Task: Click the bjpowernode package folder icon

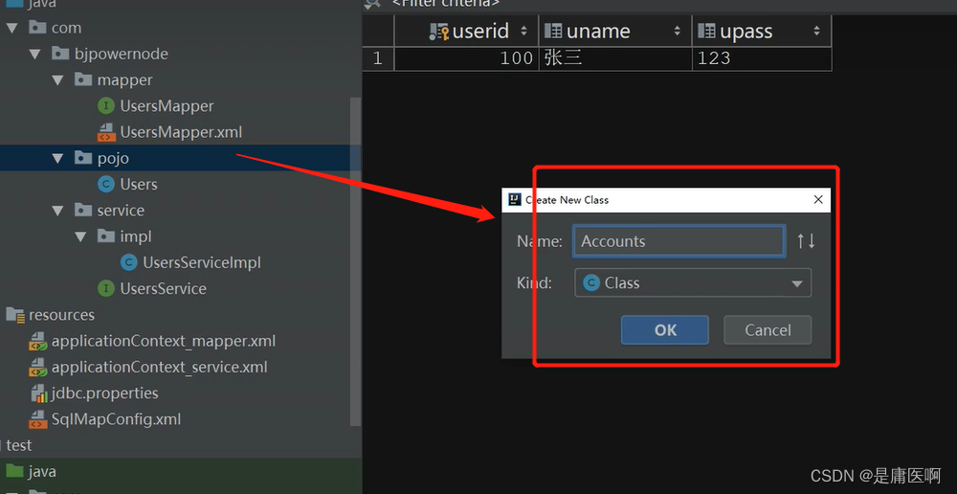Action: click(60, 54)
